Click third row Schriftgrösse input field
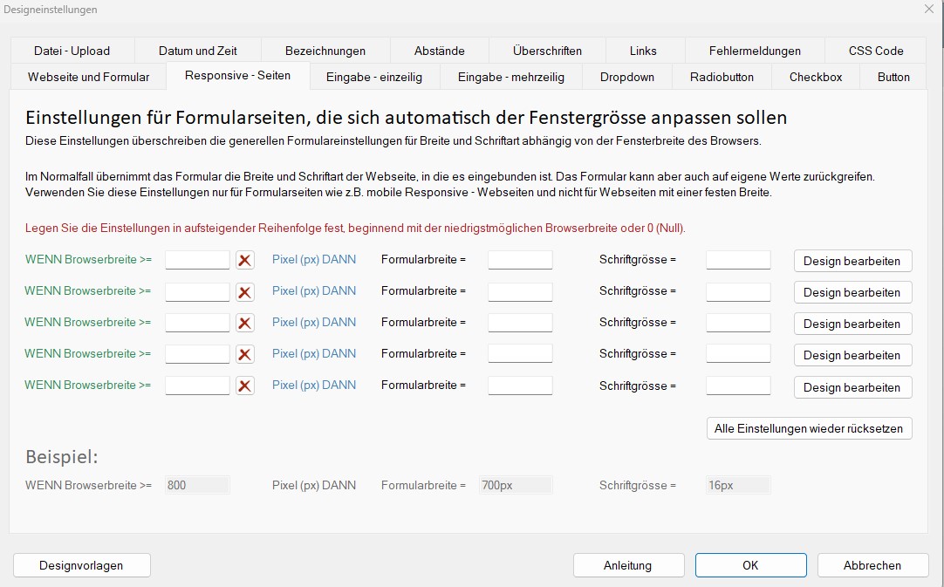The image size is (944, 587). pyautogui.click(x=738, y=323)
